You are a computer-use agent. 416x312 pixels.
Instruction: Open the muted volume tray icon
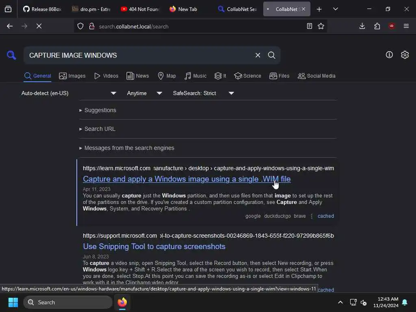[364, 302]
